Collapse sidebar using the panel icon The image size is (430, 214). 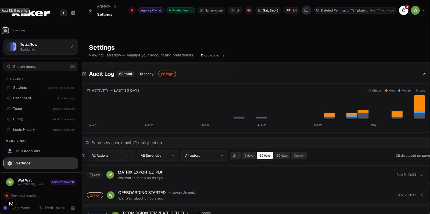pos(73,13)
